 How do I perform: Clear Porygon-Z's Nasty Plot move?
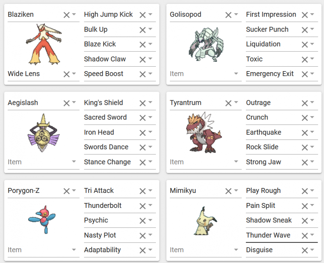[143, 236]
